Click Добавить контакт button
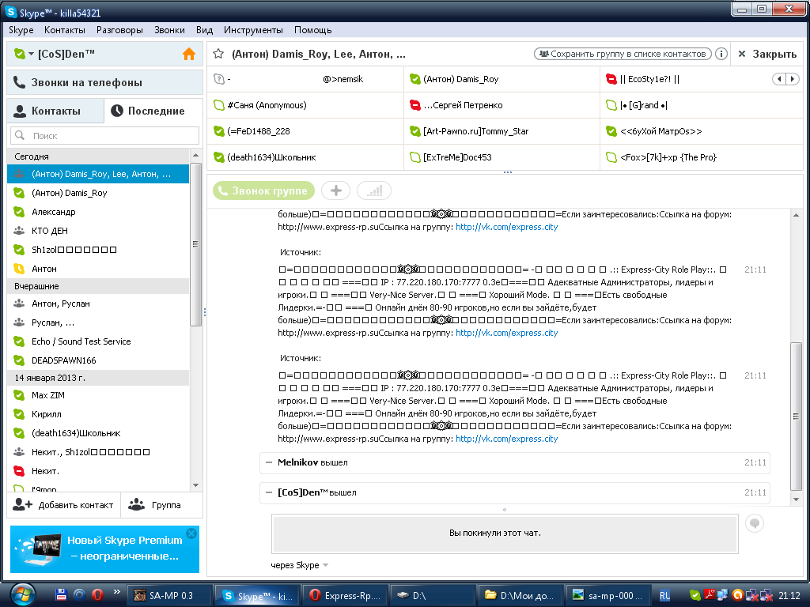Viewport: 810px width, 607px height. 63,505
